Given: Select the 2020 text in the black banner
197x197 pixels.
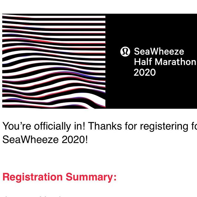Looking at the screenshot, I should (x=145, y=72).
